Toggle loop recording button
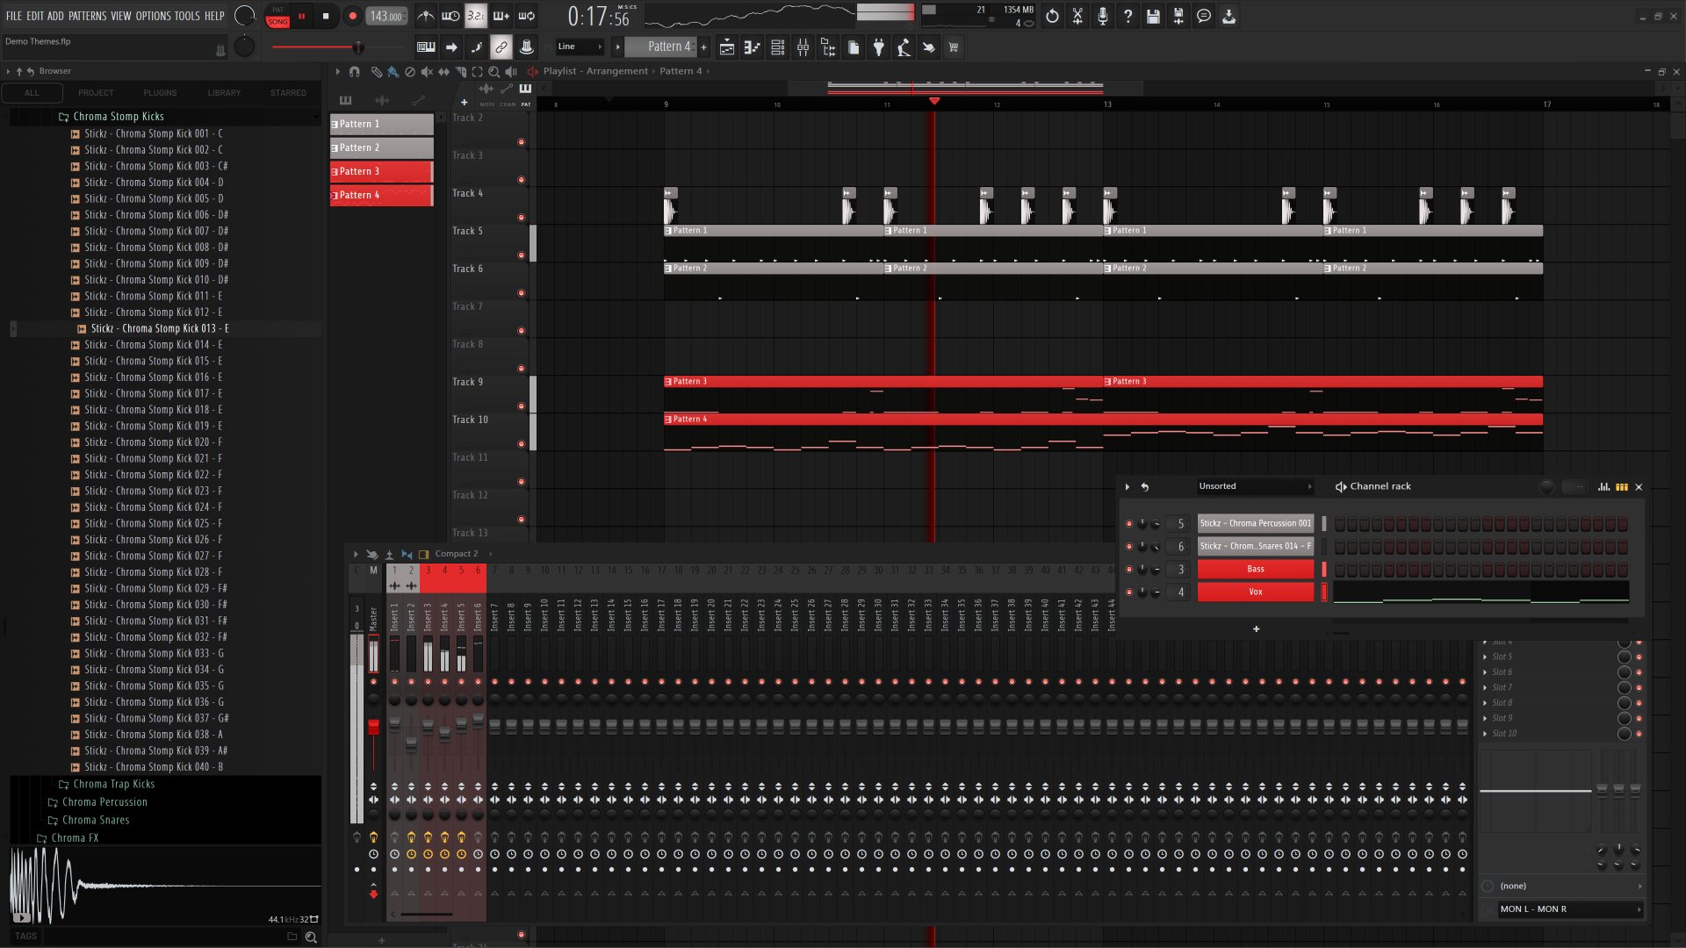Screen dimensions: 1686x948 [x=527, y=16]
